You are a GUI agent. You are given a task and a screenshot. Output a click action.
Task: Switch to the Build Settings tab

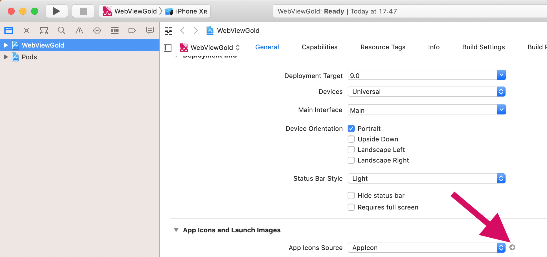(x=483, y=47)
